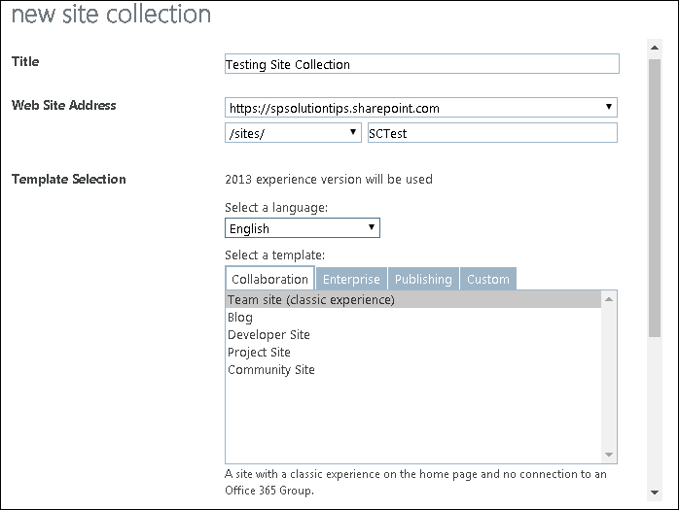The image size is (679, 510).
Task: Expand the /sites/ path dropdown
Action: point(293,133)
